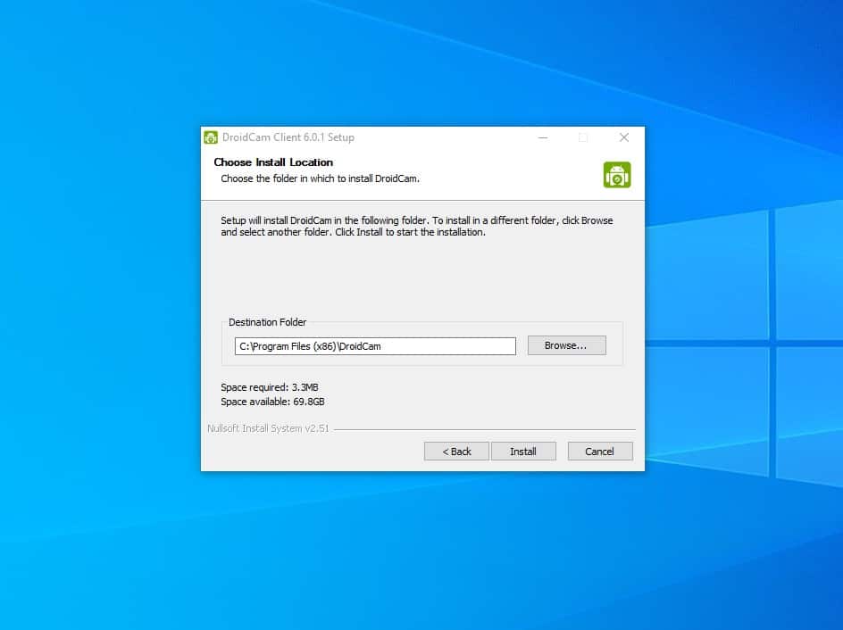843x630 pixels.
Task: Start installation with the Install button
Action: pos(523,452)
